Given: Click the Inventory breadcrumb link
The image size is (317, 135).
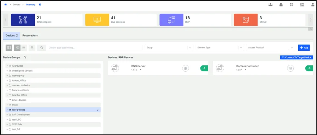Looking at the screenshot, I should coord(31,4).
